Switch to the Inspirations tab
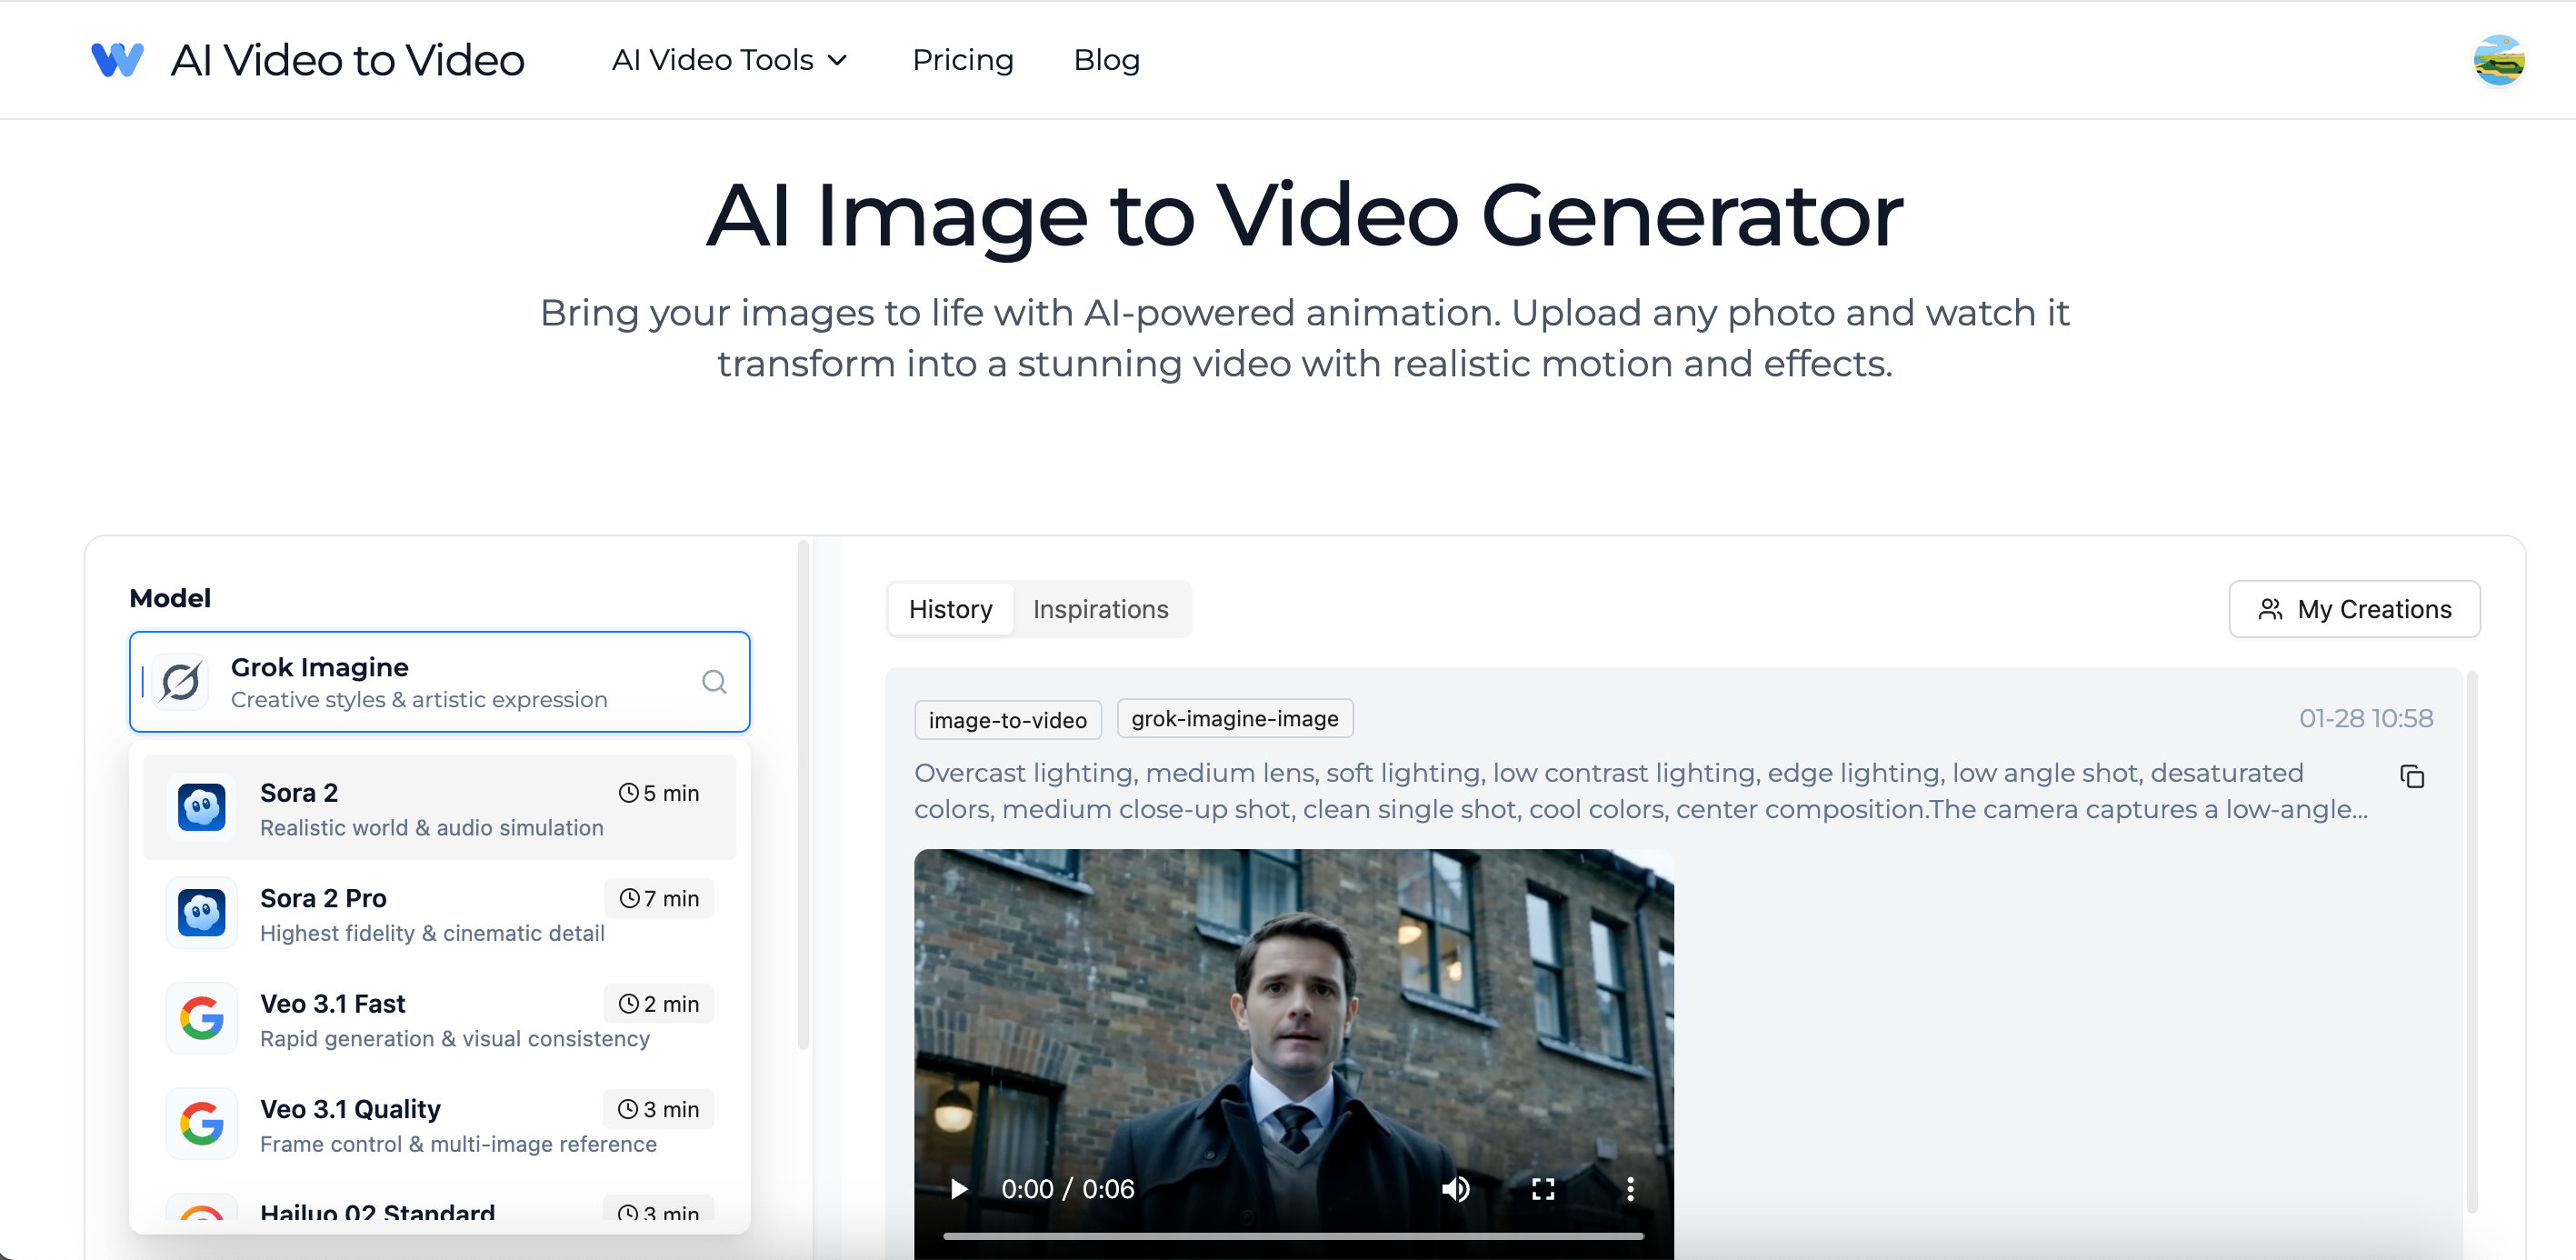 (x=1100, y=608)
